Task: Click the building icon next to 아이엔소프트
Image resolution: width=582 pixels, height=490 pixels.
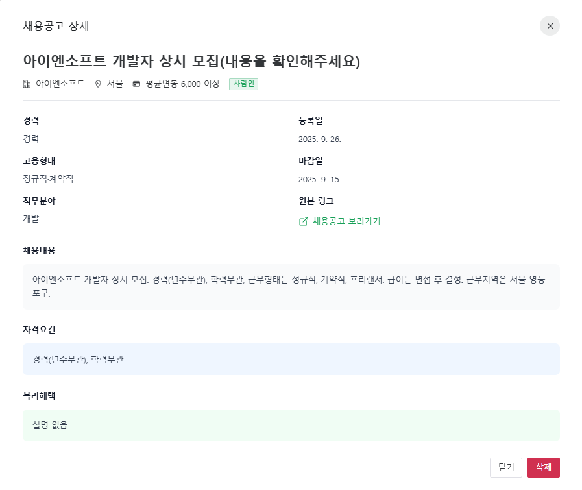Action: [x=26, y=84]
